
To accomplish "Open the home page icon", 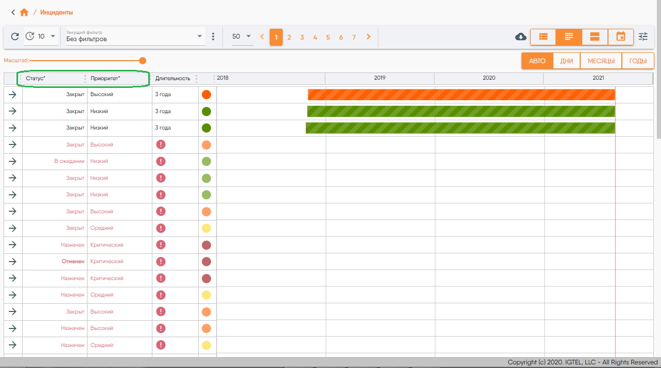I will pyautogui.click(x=24, y=12).
